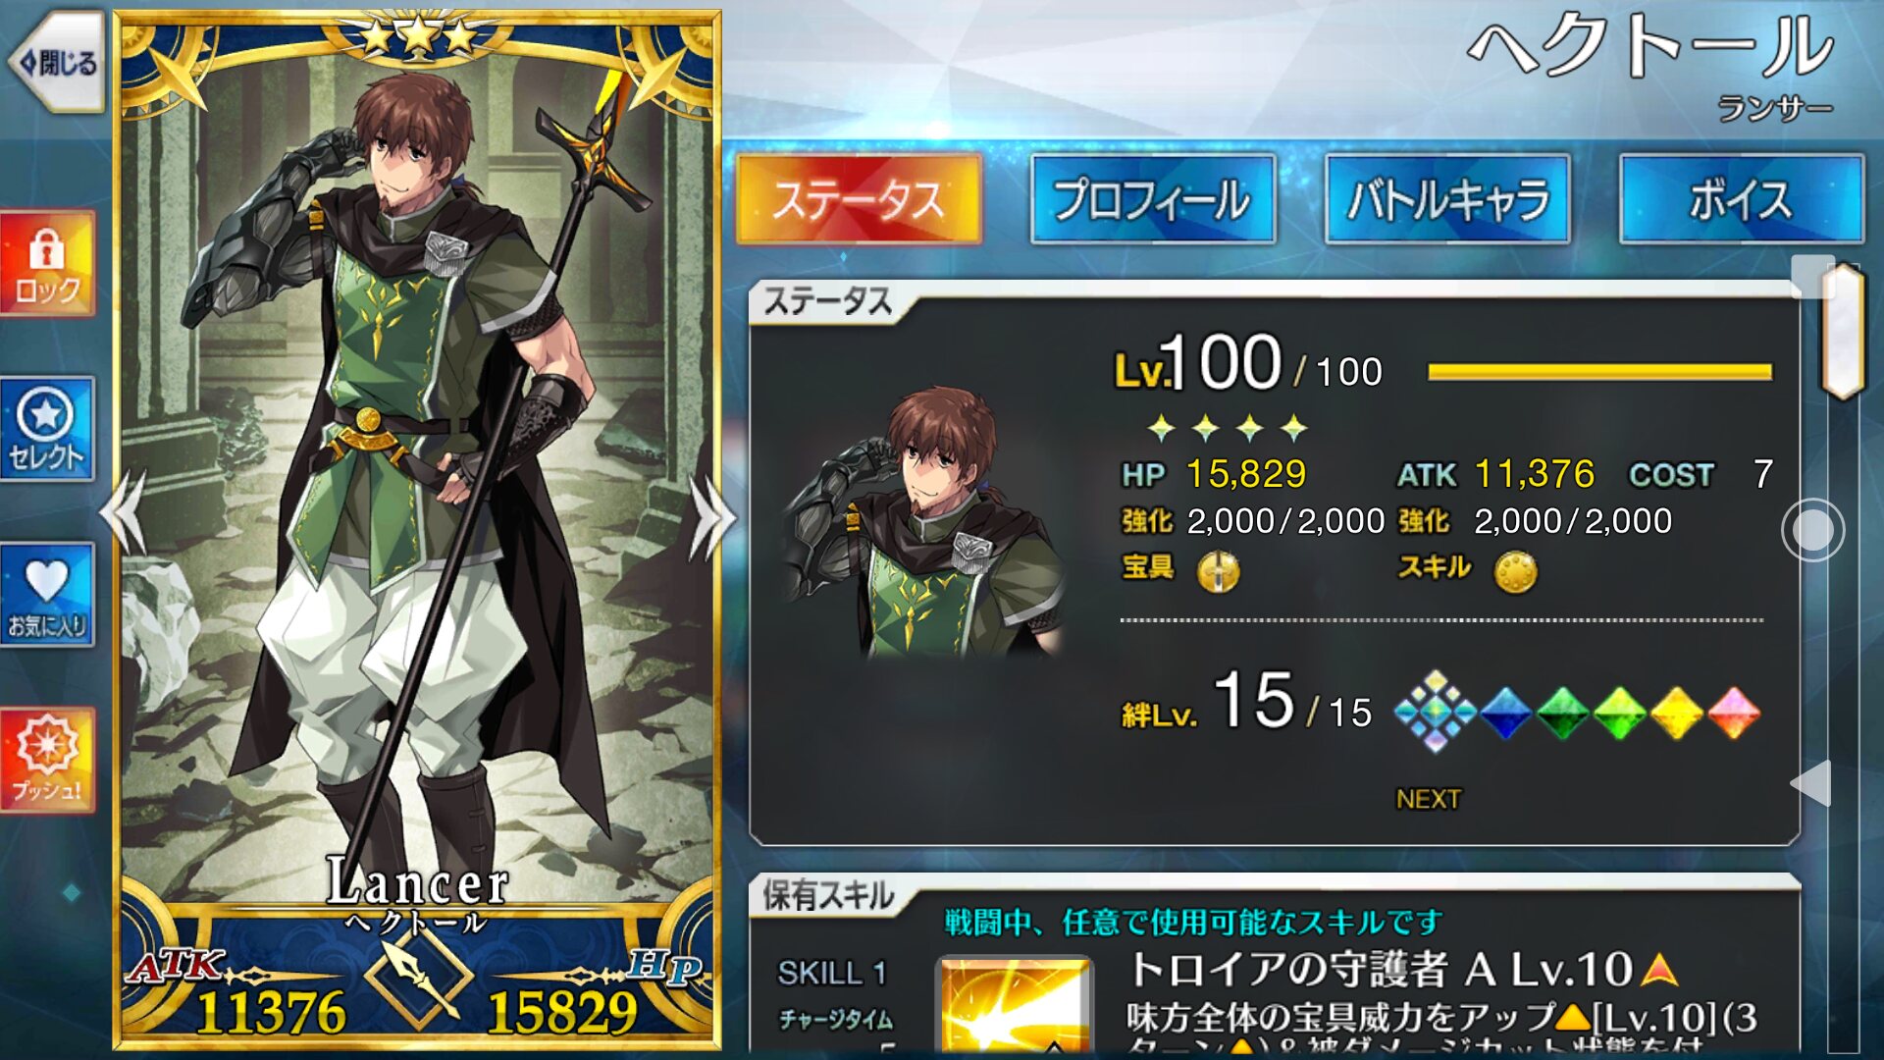Tap the rainbow bond crystal icon
This screenshot has width=1884, height=1060.
1435,712
